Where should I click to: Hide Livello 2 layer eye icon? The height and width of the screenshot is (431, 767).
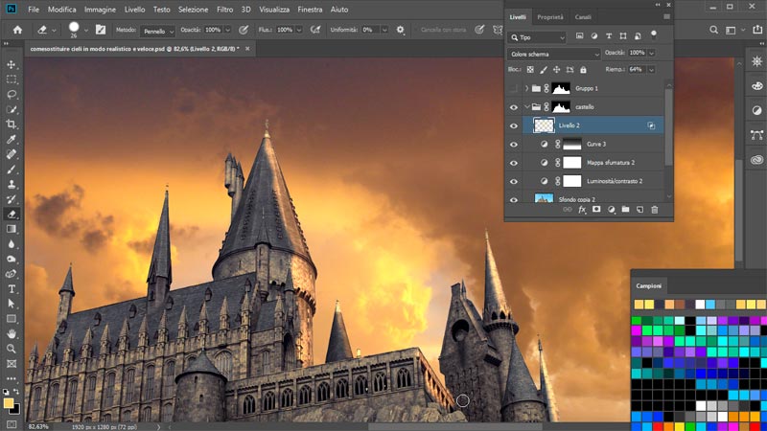click(514, 125)
